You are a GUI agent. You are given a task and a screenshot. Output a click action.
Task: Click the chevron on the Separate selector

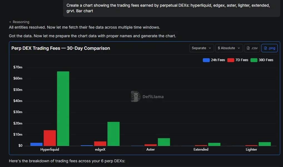pos(210,48)
